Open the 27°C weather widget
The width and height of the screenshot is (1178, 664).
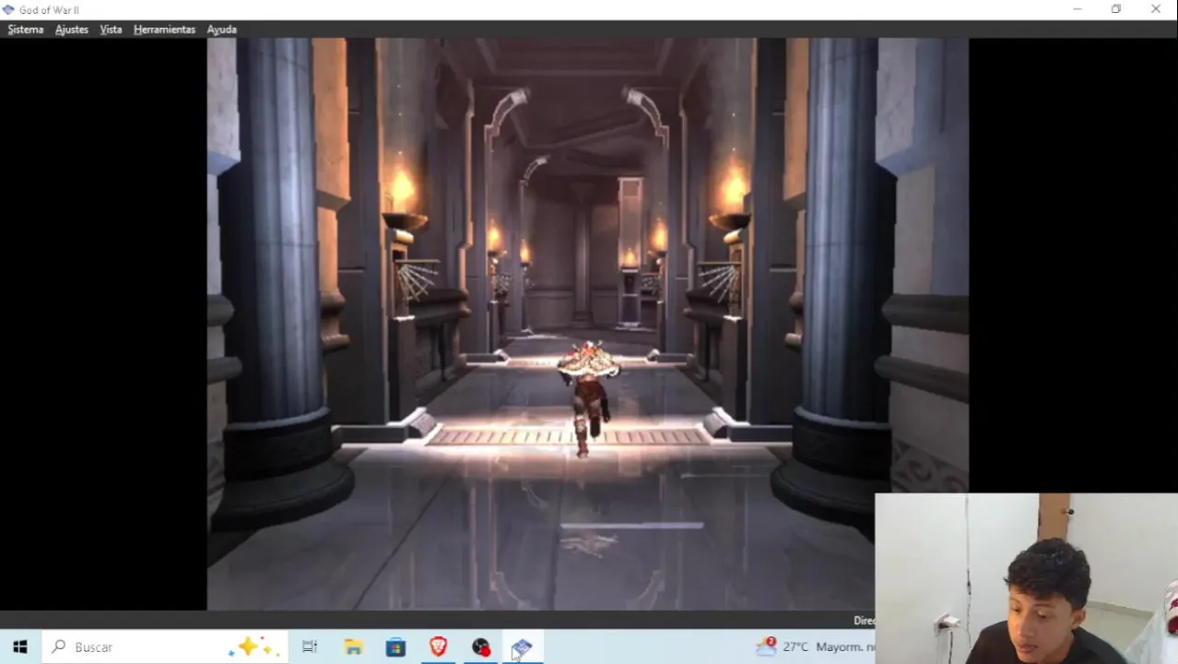click(x=815, y=647)
